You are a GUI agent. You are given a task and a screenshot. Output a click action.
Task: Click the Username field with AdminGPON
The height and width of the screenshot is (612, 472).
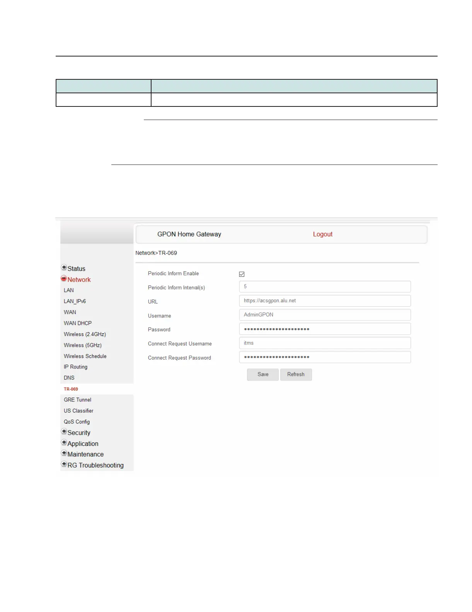(325, 315)
